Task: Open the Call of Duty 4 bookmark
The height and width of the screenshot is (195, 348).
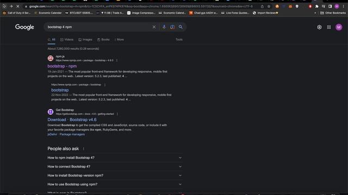Action: (x=17, y=13)
